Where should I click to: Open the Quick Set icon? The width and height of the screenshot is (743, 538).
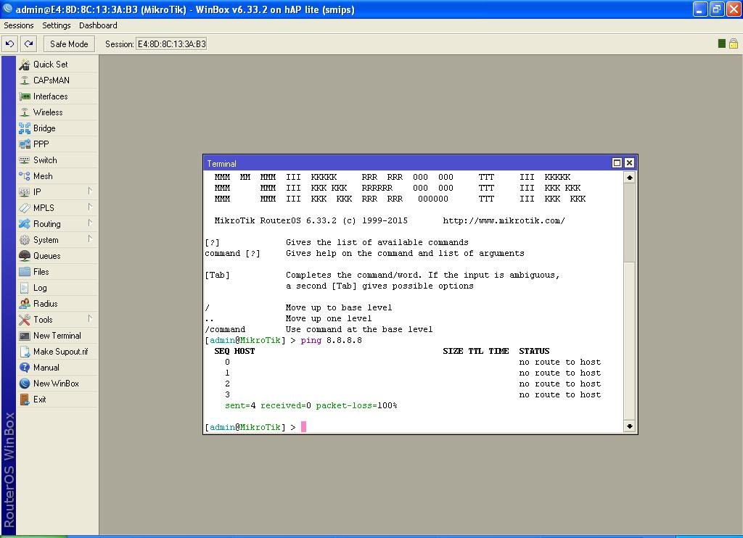(25, 65)
